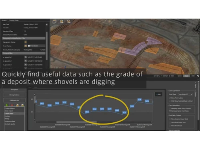Click the Variable Rates Enabled value

click(x=25, y=35)
